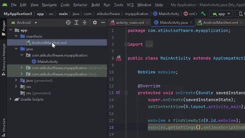245x138 pixels.
Task: Open the Build menu
Action: (95, 5)
